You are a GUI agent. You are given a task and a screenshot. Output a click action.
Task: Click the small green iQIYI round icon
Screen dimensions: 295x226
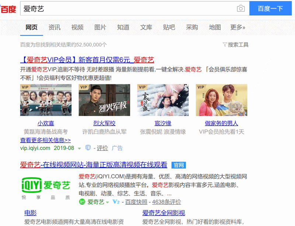click(82, 202)
